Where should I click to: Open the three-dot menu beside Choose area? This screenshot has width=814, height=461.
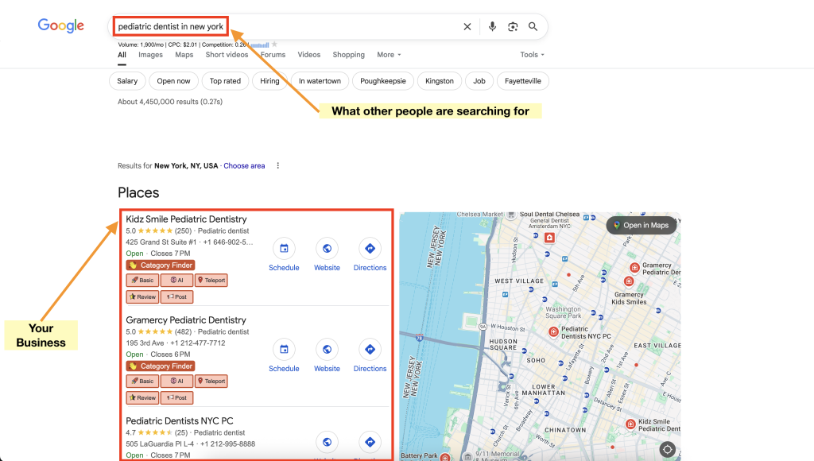pyautogui.click(x=277, y=165)
